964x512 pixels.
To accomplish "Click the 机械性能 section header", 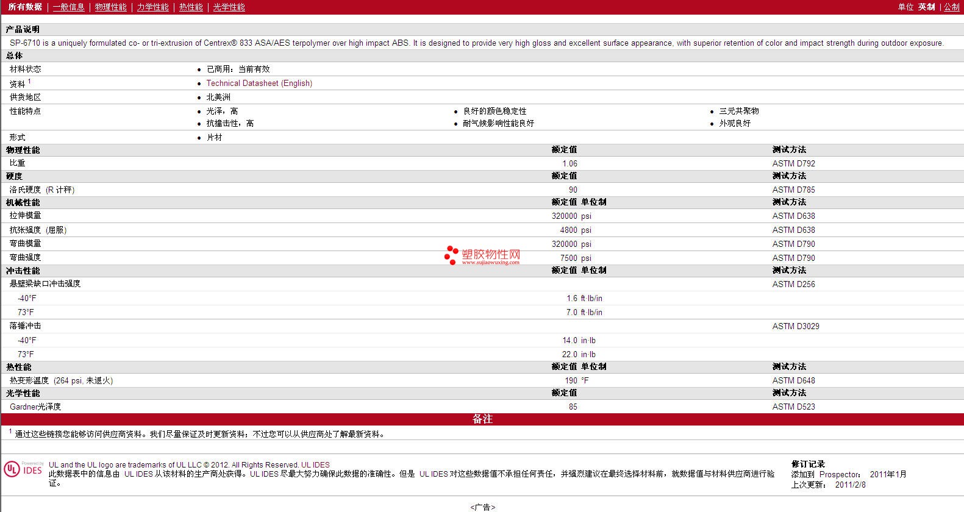I will 23,203.
